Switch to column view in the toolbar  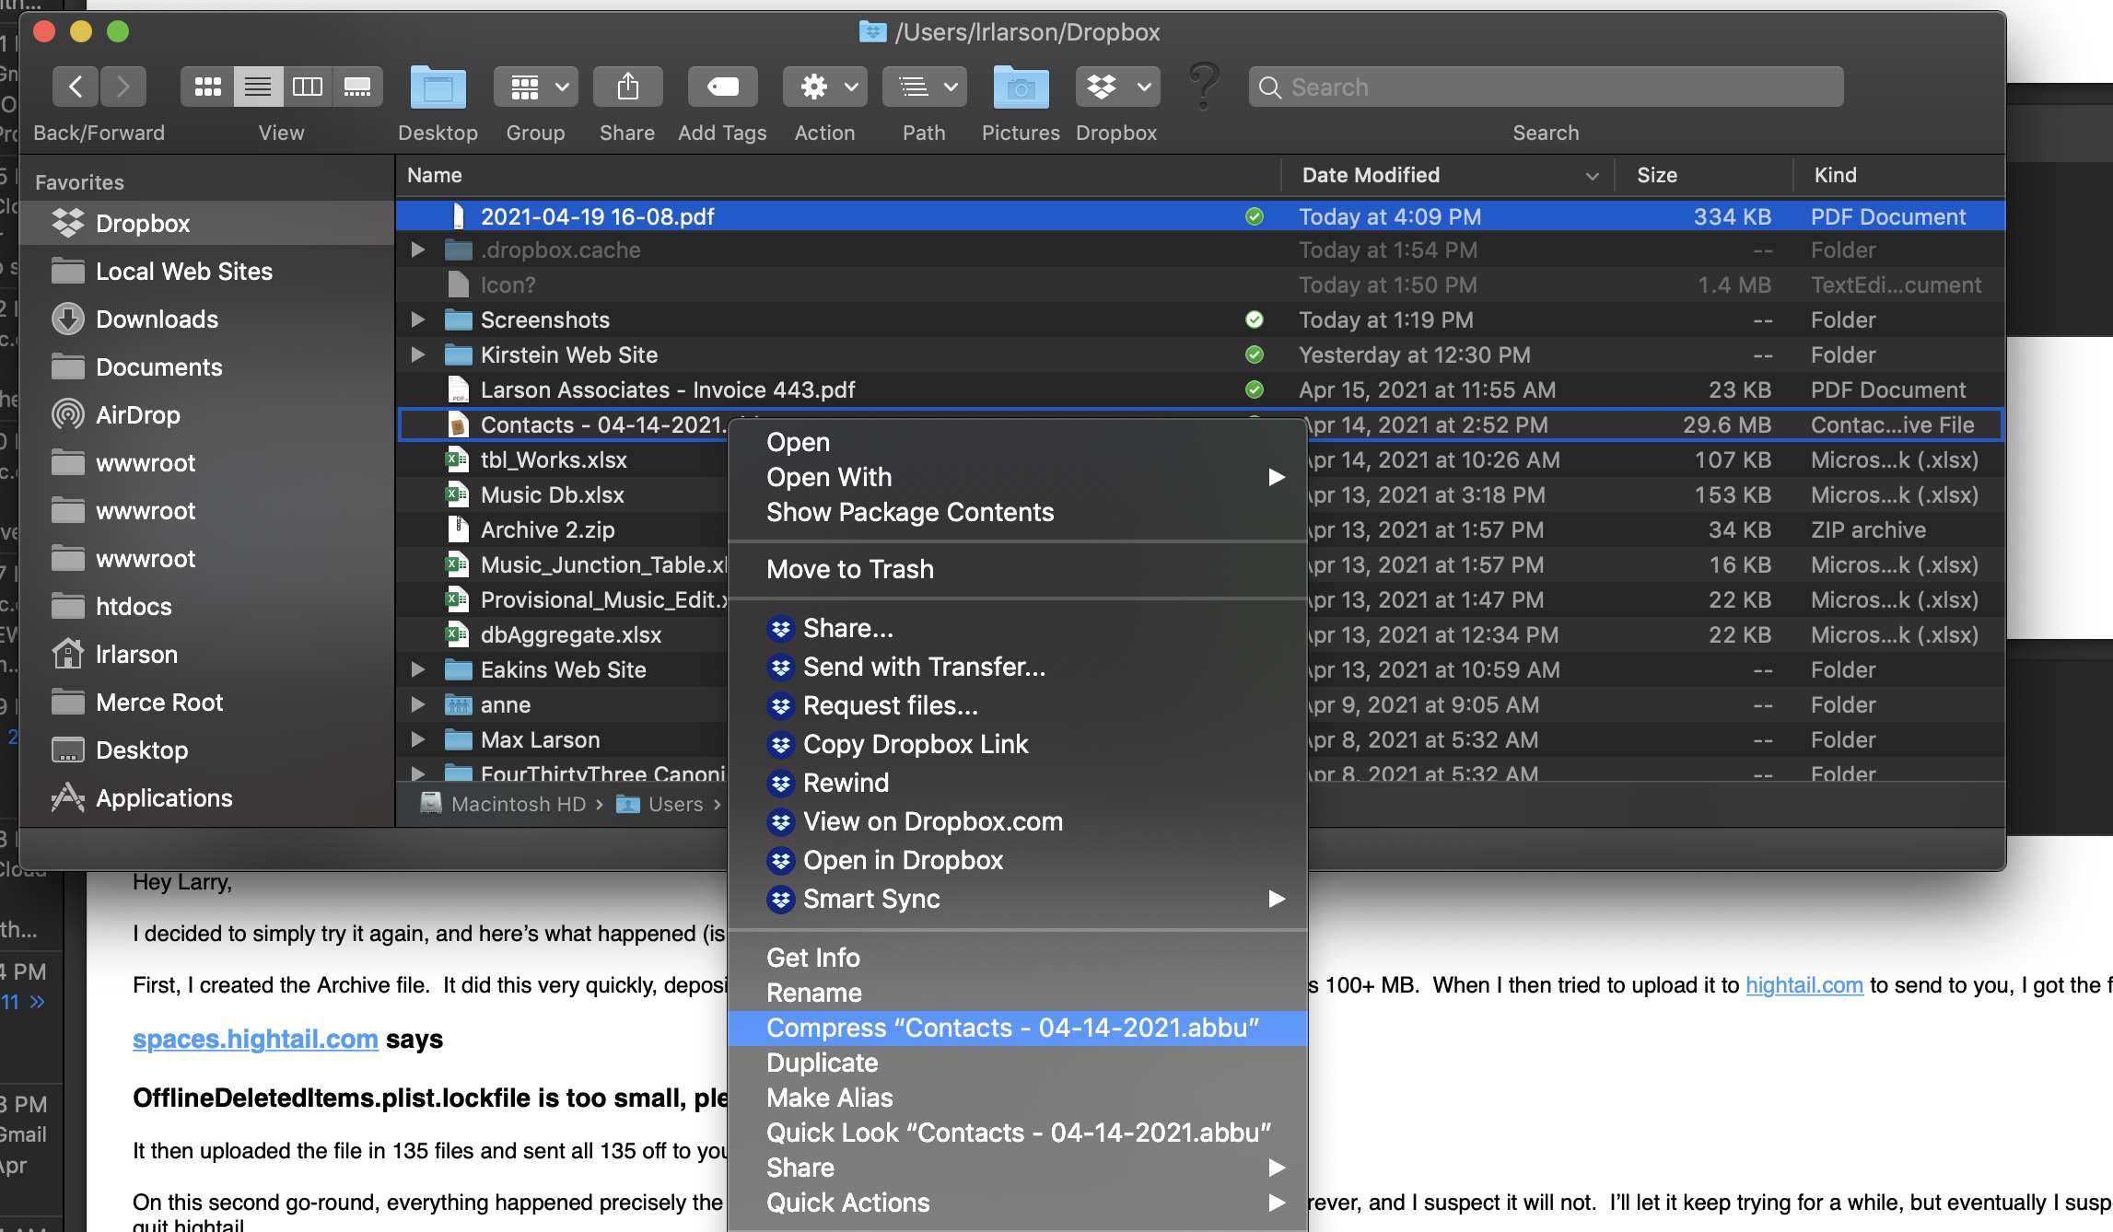coord(308,87)
